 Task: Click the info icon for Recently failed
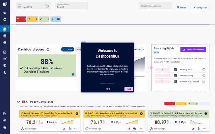pyautogui.click(x=204, y=70)
